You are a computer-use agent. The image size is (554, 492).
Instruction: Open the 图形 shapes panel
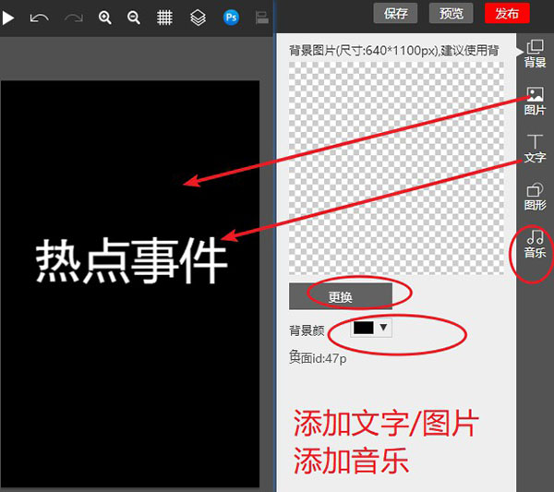(535, 197)
